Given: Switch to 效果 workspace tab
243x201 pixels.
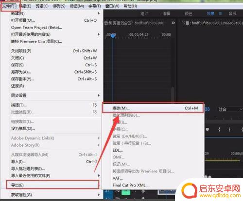Looking at the screenshot, I should coord(210,14).
